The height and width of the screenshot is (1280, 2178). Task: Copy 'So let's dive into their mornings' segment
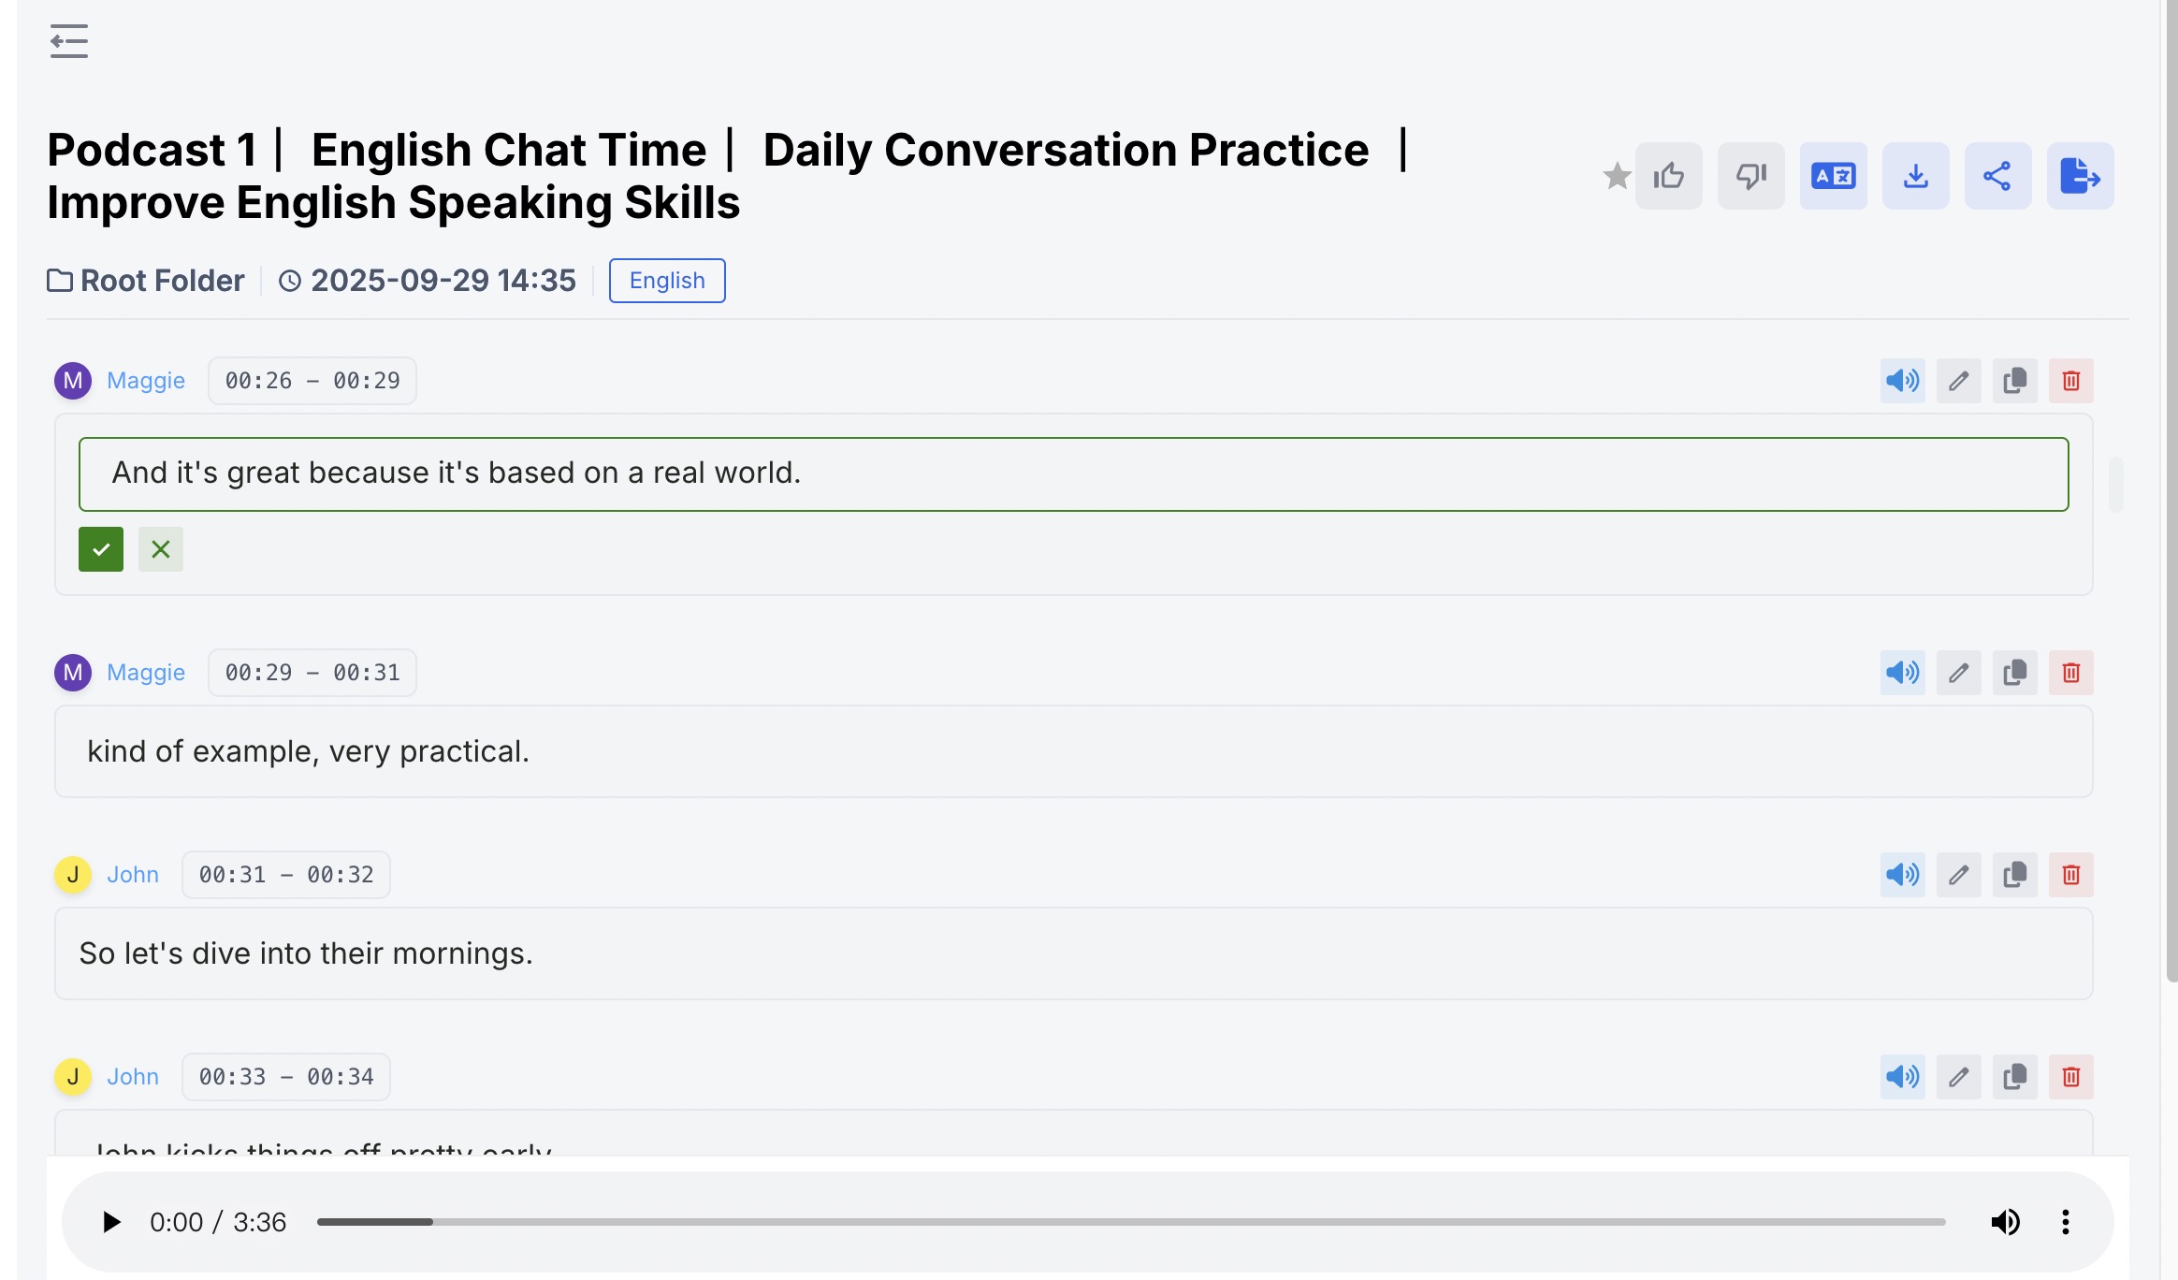pyautogui.click(x=2014, y=875)
